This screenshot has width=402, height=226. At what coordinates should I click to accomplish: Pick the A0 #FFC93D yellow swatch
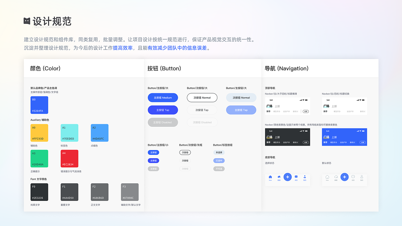click(39, 133)
